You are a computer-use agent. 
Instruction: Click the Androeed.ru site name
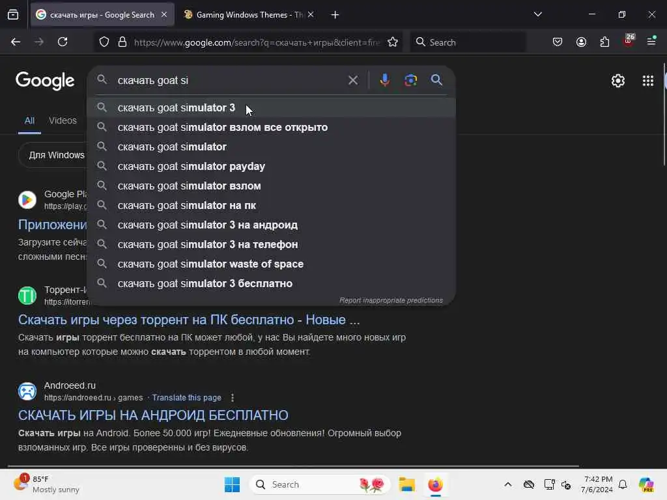[70, 385]
